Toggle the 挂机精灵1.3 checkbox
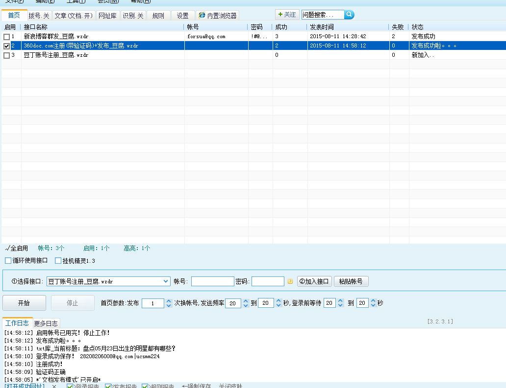 point(58,260)
